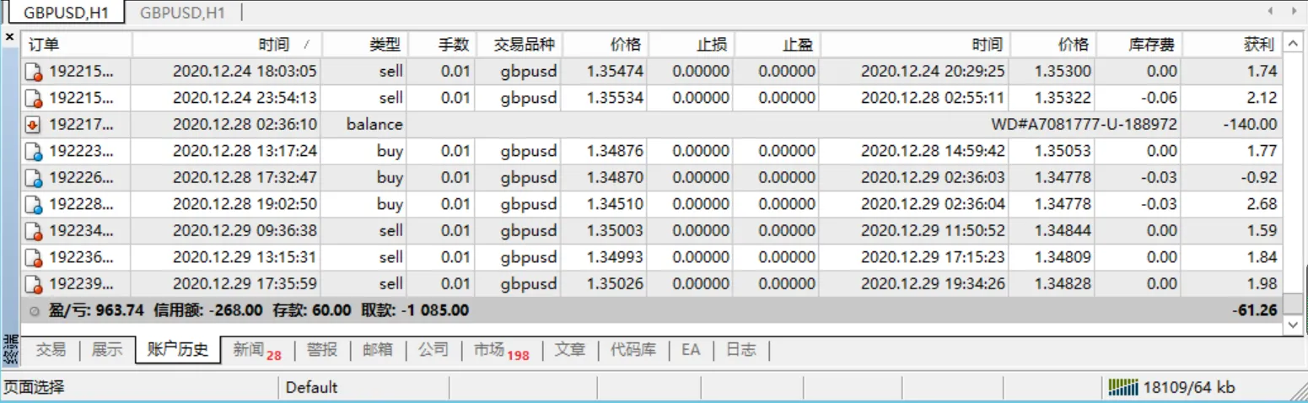The image size is (1308, 403).
Task: Click sell order icon for order 192239
Action: tap(35, 284)
